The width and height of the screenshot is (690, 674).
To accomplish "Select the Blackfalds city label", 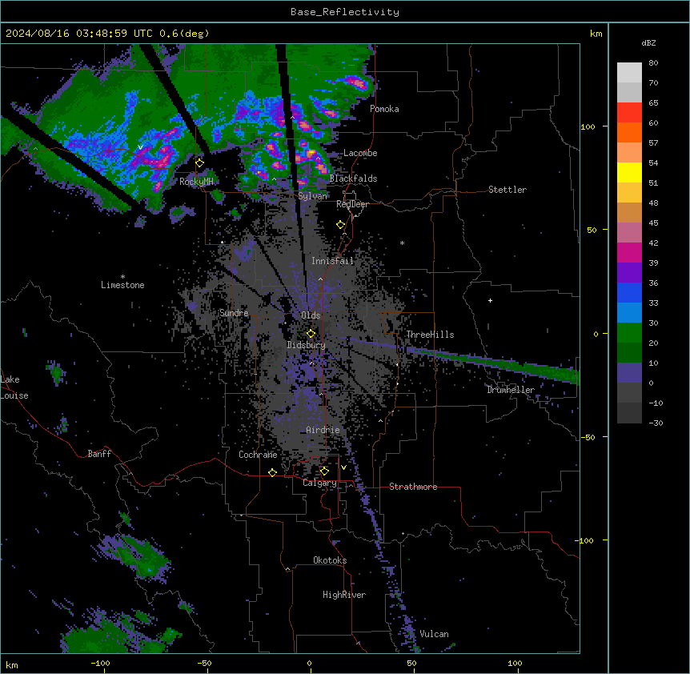I will tap(353, 179).
